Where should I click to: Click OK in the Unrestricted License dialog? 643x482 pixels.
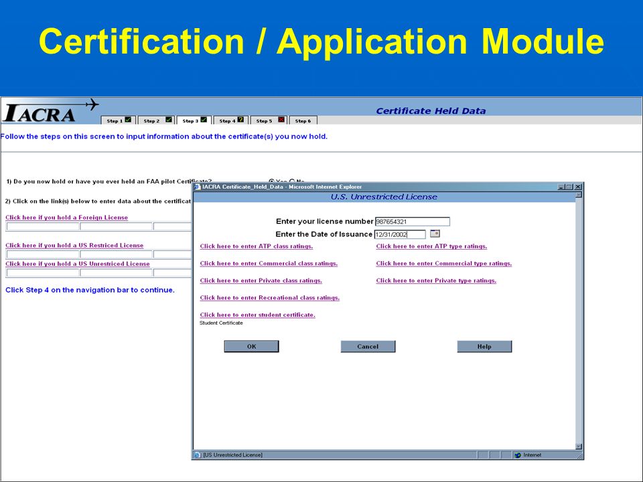point(251,346)
